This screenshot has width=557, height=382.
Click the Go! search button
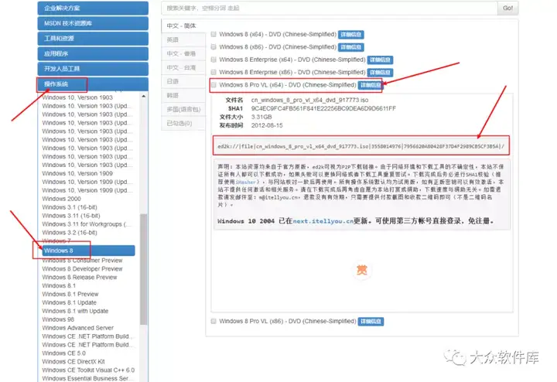507,9
